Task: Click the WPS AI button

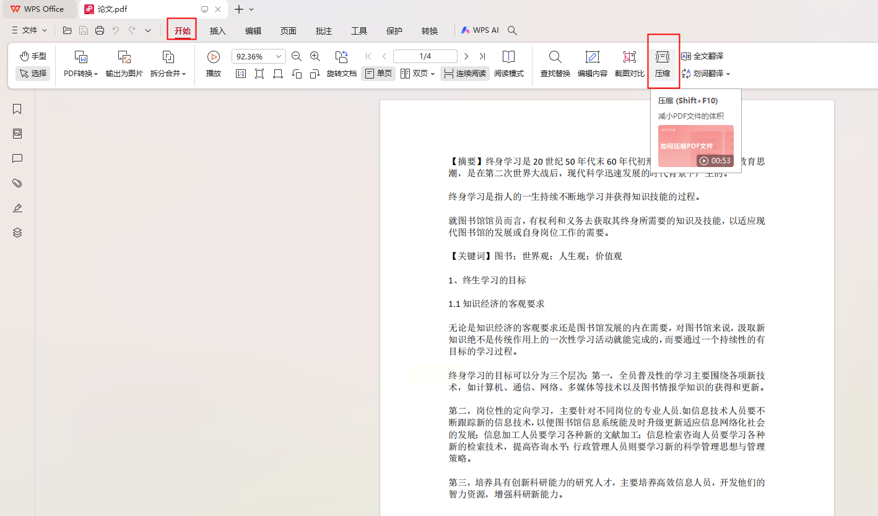Action: pyautogui.click(x=480, y=30)
